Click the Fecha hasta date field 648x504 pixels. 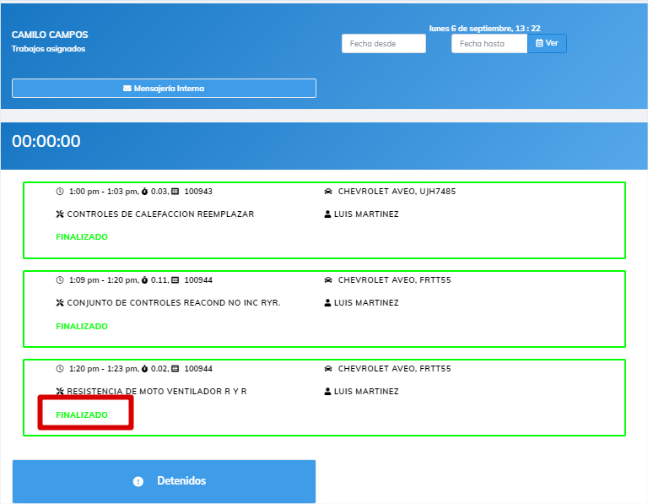489,43
